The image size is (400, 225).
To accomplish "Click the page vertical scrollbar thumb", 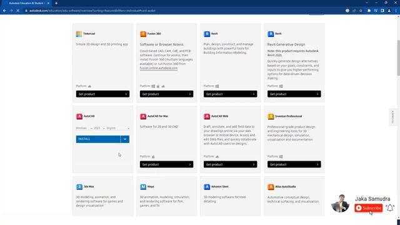I will [398, 57].
